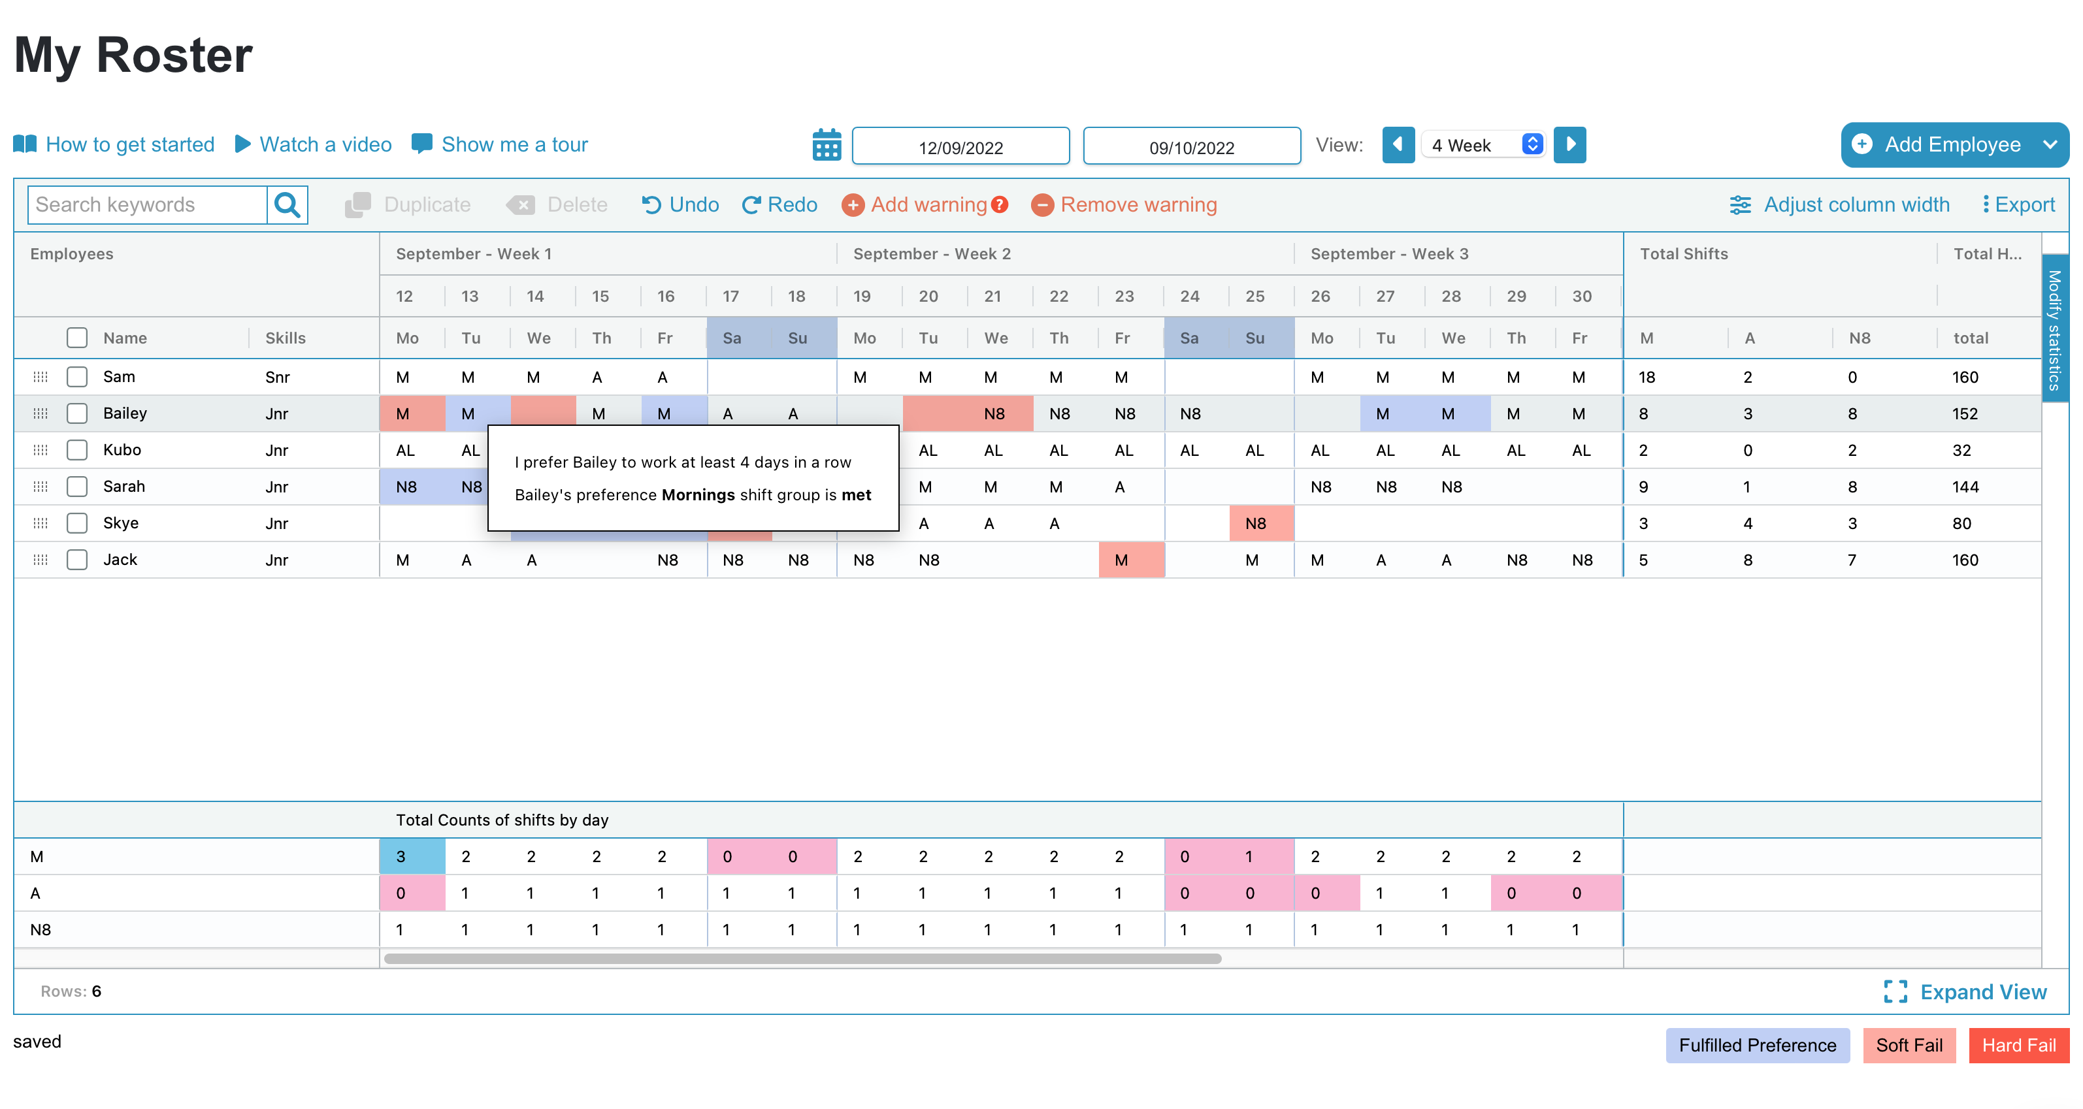The width and height of the screenshot is (2083, 1109).
Task: Redo the last roster change
Action: tap(752, 204)
